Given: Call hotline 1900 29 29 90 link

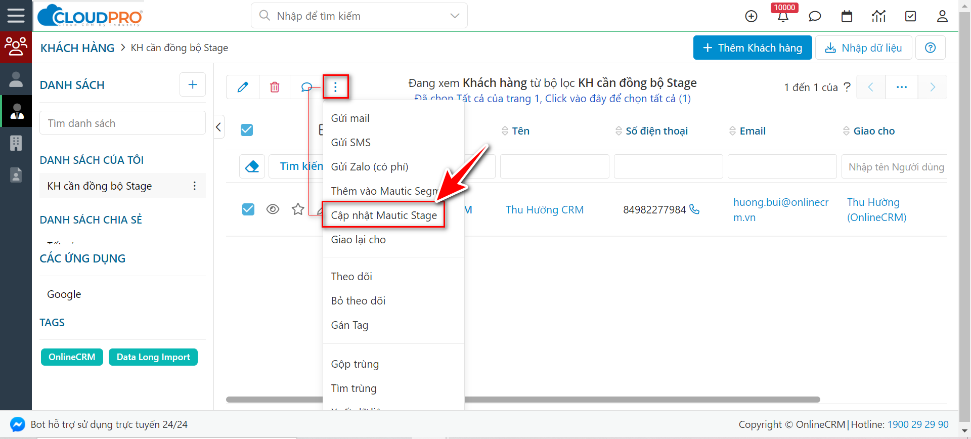Looking at the screenshot, I should [918, 424].
